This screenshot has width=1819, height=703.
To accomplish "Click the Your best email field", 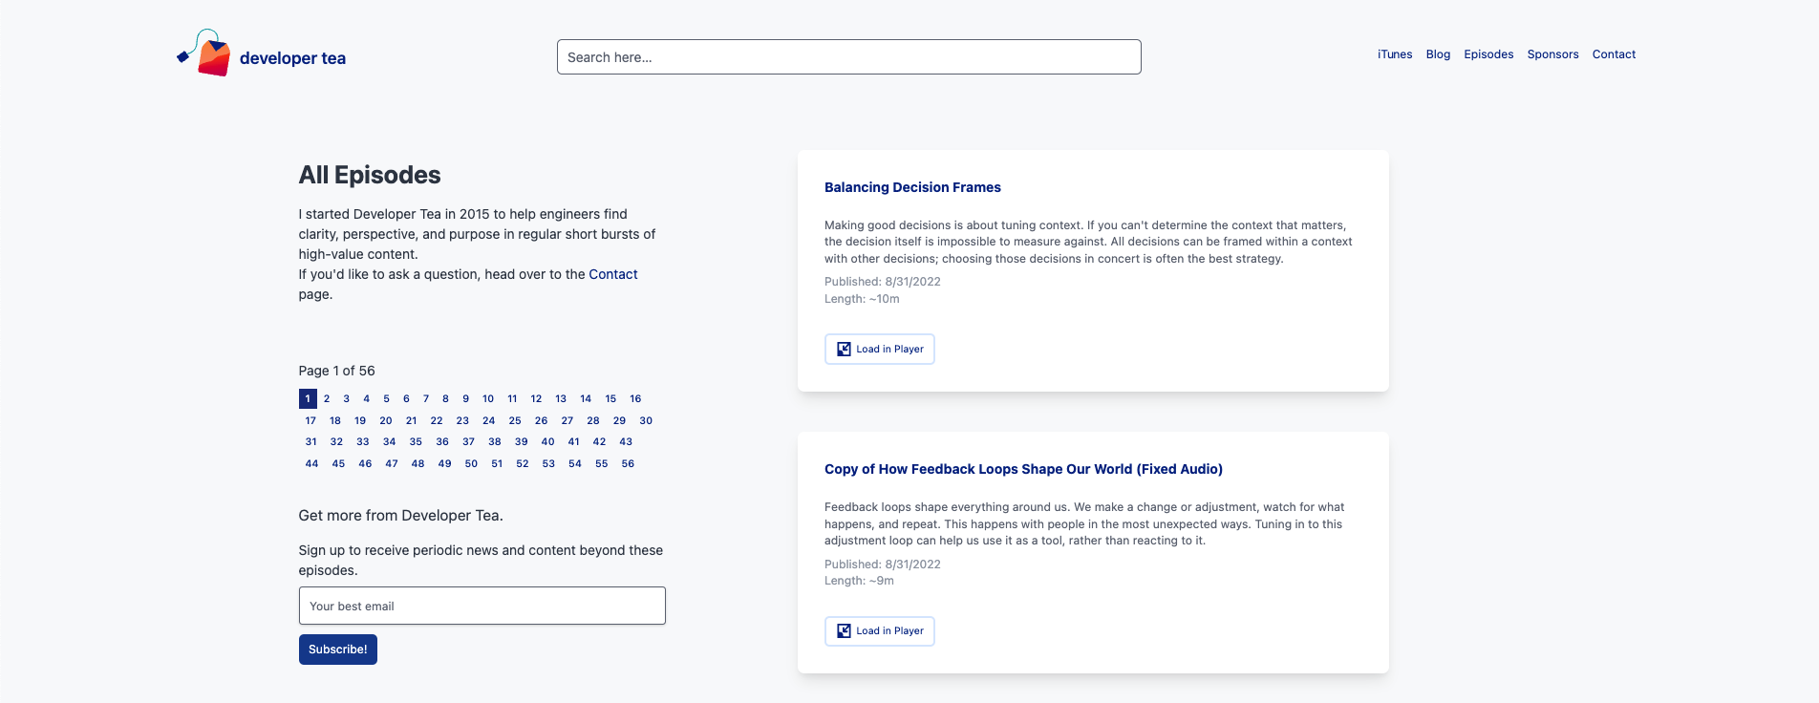I will point(481,606).
